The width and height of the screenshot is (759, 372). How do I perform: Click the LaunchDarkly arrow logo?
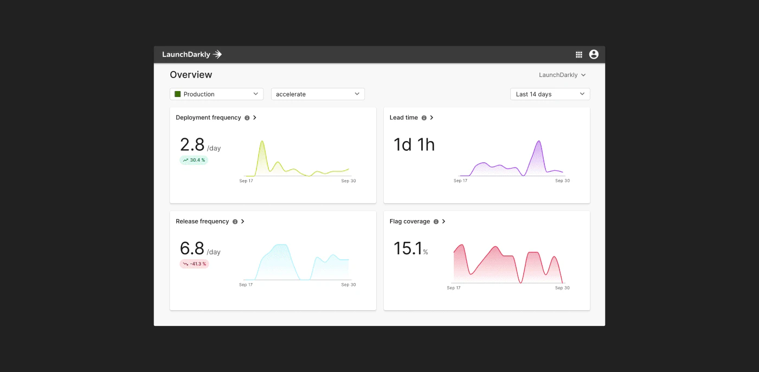click(x=217, y=54)
